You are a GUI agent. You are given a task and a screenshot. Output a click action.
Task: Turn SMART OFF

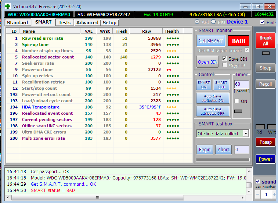(221, 85)
